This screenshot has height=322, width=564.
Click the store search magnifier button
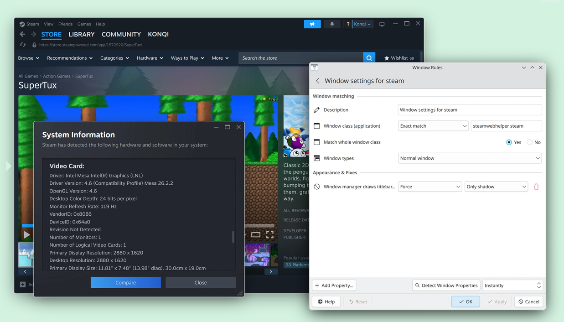point(369,58)
